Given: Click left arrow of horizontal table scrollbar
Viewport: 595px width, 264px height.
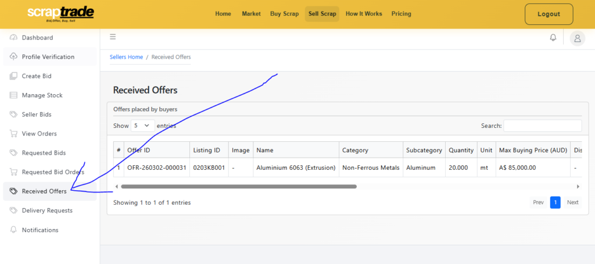Looking at the screenshot, I should pos(116,187).
